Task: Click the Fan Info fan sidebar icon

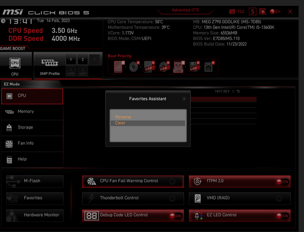Action: tap(9, 144)
